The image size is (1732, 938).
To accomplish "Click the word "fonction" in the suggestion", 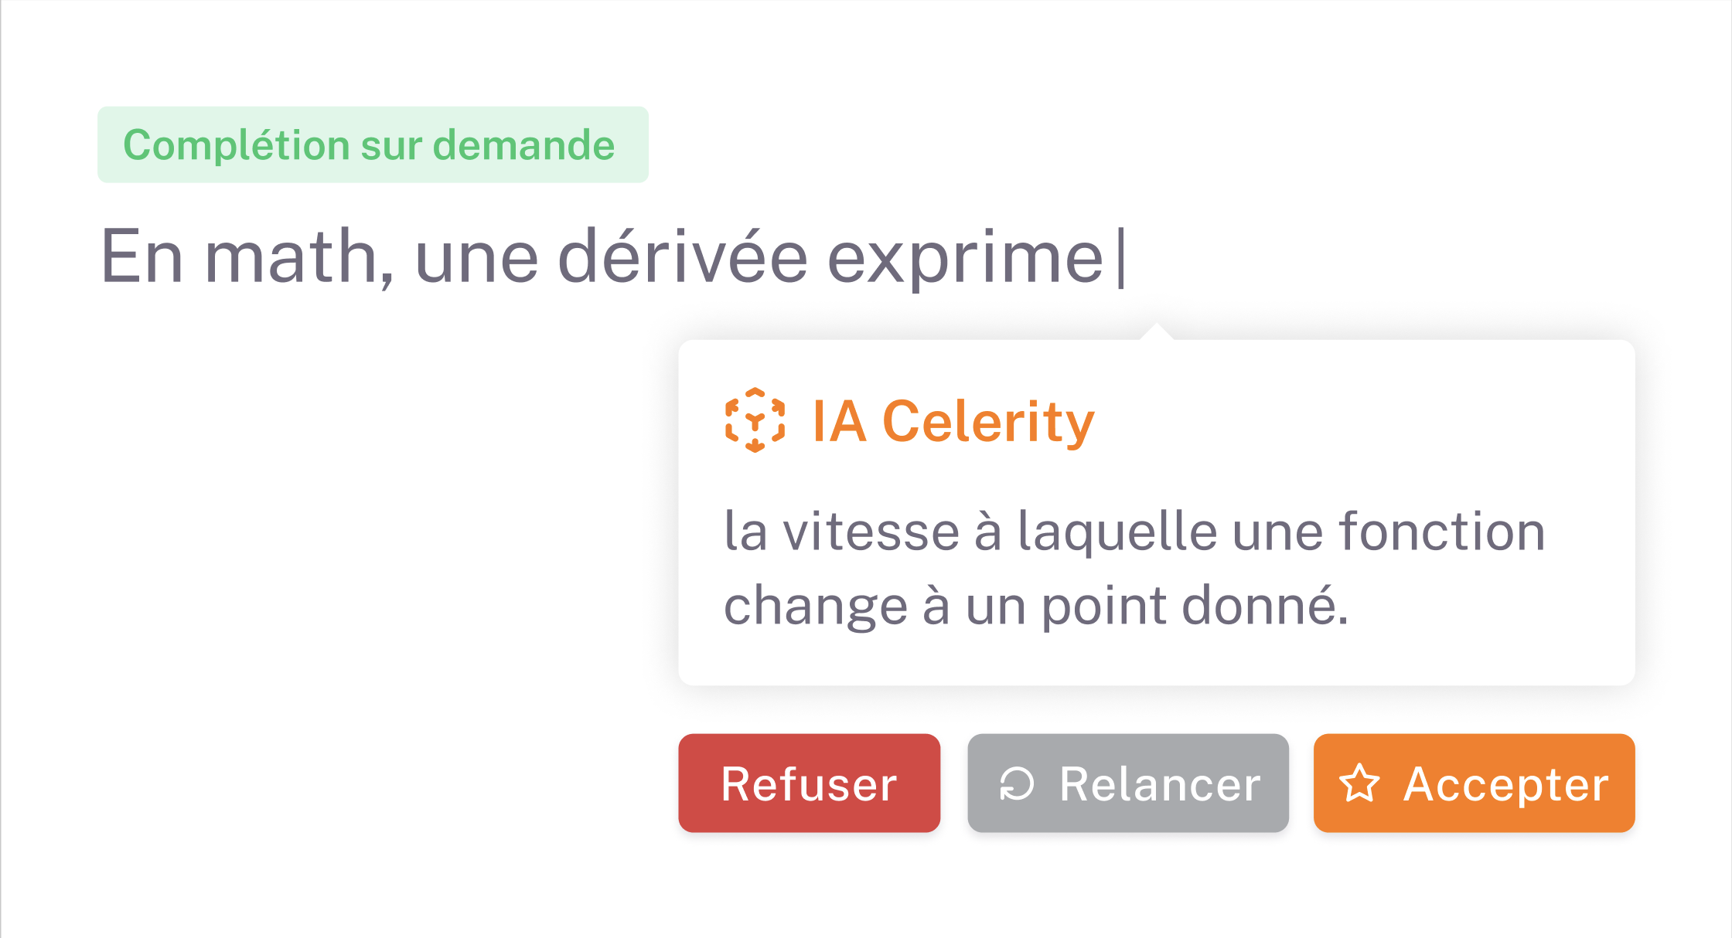I will (x=1441, y=532).
